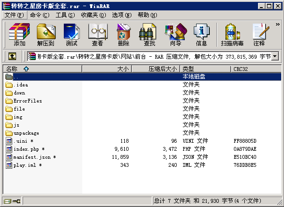
Task: Click the 解压到 (Extract To) icon
Action: point(45,35)
